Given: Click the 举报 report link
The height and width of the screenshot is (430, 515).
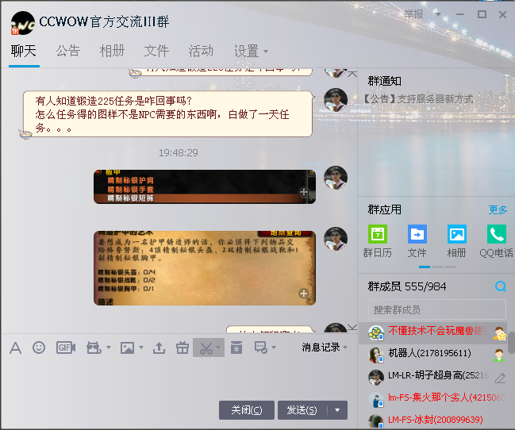Looking at the screenshot, I should click(413, 14).
